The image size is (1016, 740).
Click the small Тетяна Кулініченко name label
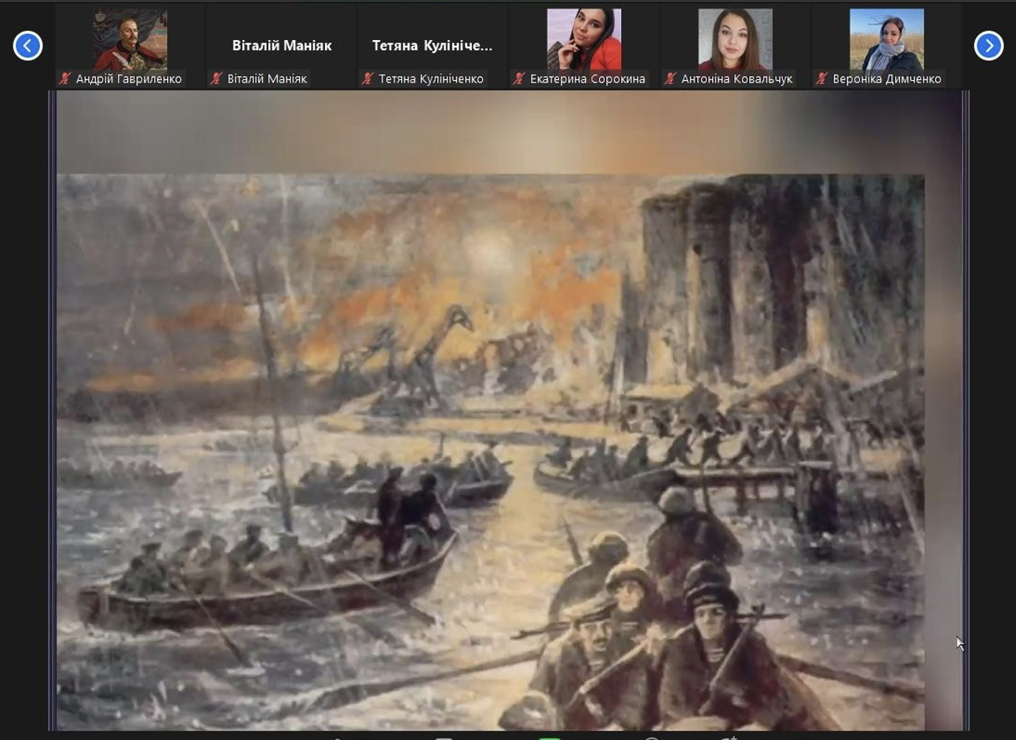click(431, 79)
